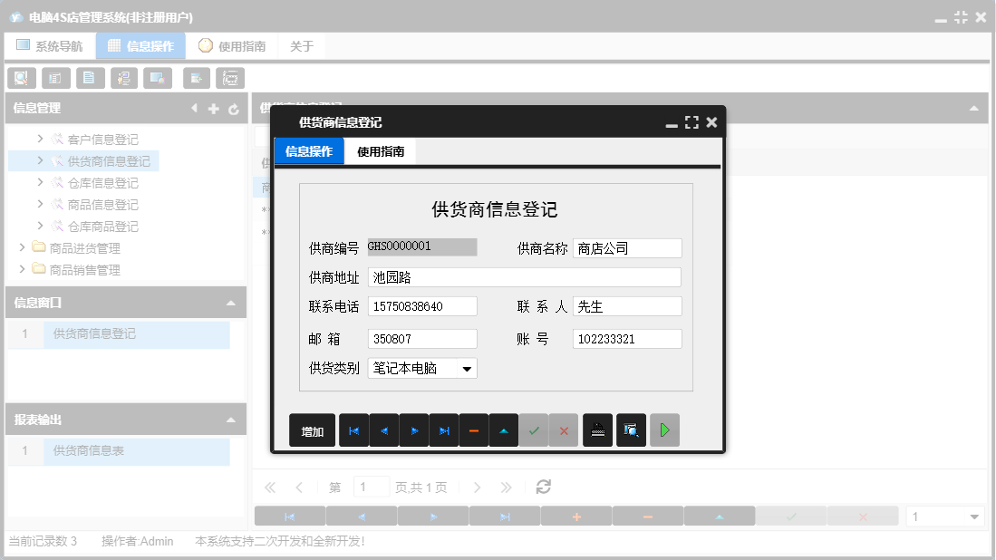Click the add (+) icon in 信息管理 panel header

click(x=213, y=108)
